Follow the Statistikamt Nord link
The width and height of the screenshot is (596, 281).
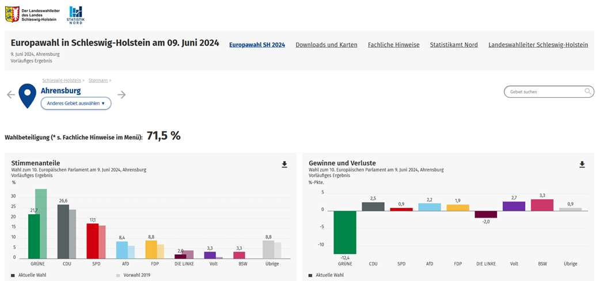tap(454, 45)
